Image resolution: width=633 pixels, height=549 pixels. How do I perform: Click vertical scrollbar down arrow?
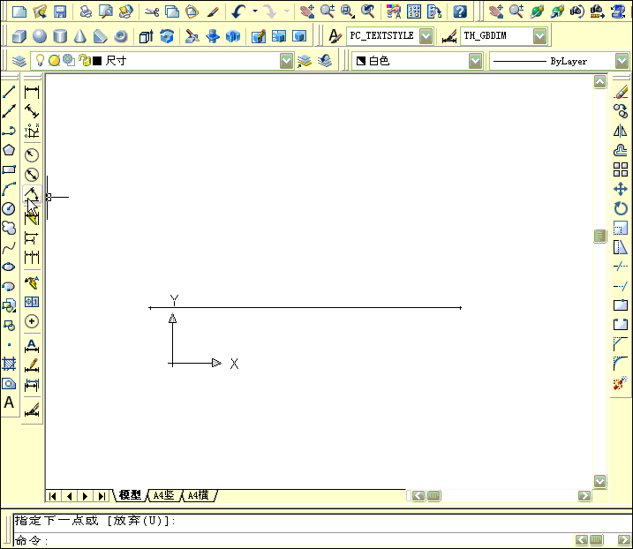[x=600, y=481]
